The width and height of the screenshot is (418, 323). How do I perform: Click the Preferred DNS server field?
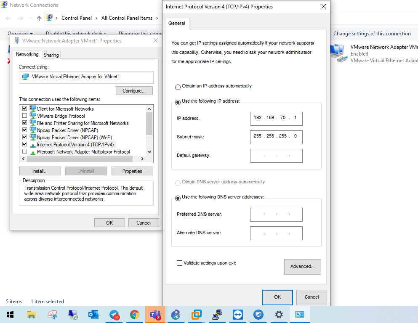coord(276,214)
